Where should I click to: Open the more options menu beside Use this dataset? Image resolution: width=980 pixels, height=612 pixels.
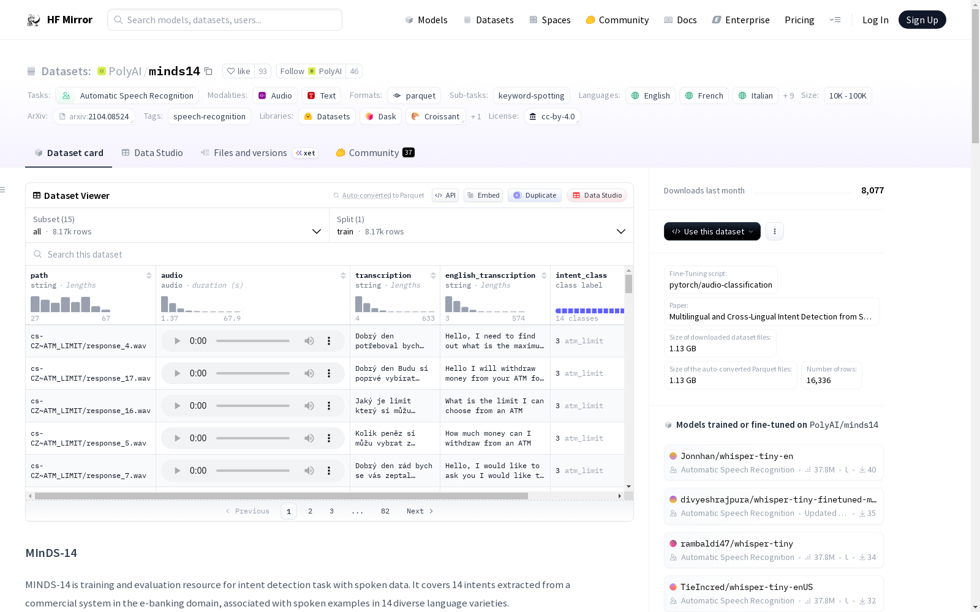775,231
